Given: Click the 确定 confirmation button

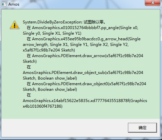Looking at the screenshot, I should tap(142, 128).
